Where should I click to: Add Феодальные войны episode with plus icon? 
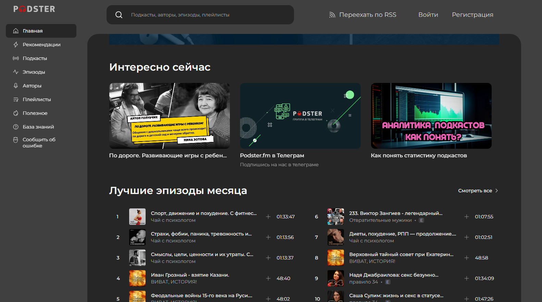[268, 299]
